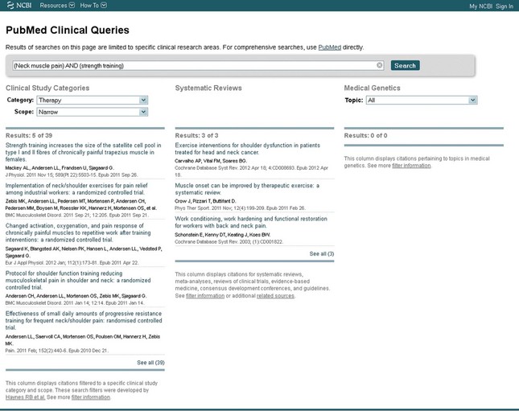The height and width of the screenshot is (411, 519).
Task: Click See all (39) clinical study results
Action: pyautogui.click(x=150, y=363)
